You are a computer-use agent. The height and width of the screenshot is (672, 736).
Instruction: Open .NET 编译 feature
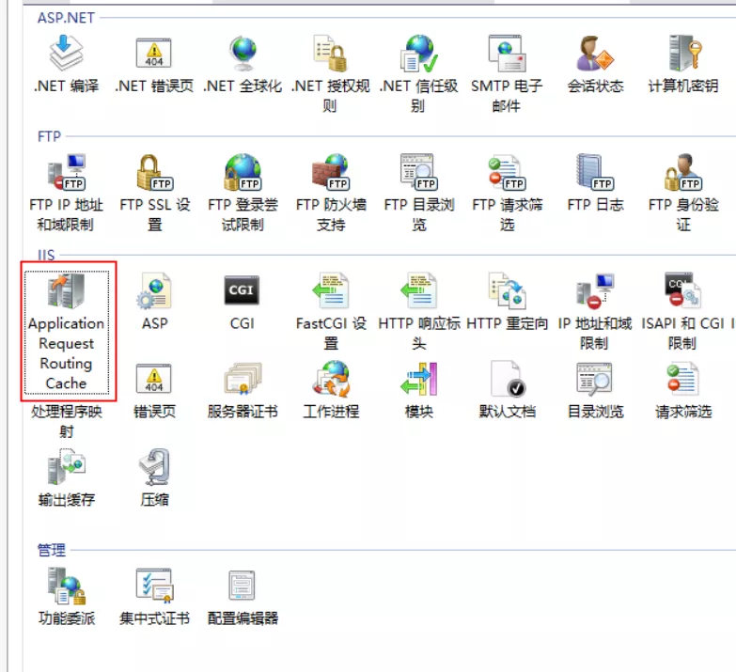(x=66, y=64)
